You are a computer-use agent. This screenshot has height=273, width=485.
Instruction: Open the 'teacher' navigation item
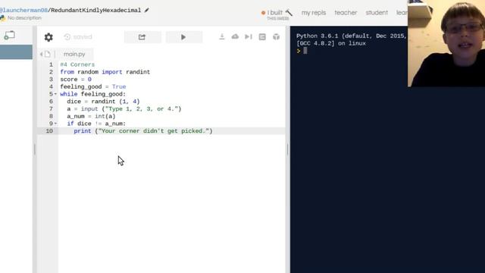346,13
